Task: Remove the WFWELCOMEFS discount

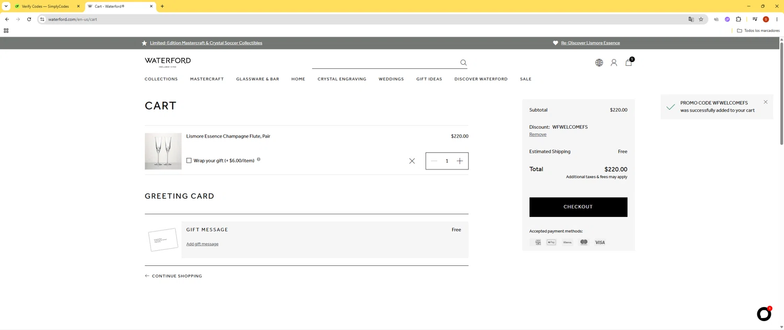Action: pos(538,135)
